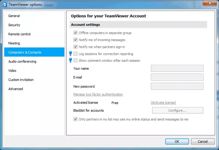
Task: Click lightbulb hint beside Log sessions option
Action: pyautogui.click(x=70, y=54)
